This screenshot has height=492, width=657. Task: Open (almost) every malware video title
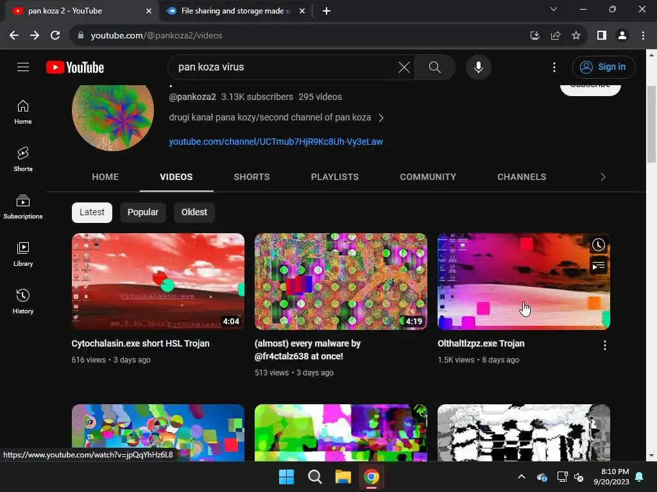coord(307,350)
